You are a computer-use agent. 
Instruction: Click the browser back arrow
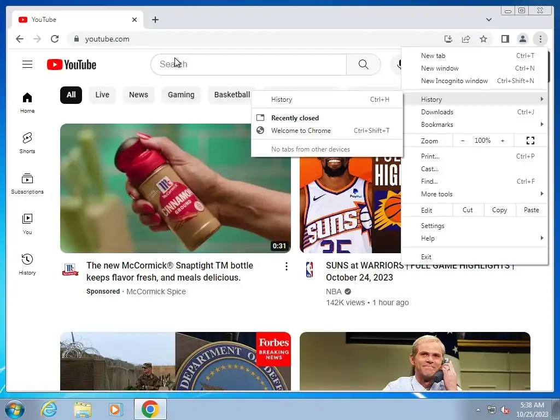pyautogui.click(x=20, y=39)
